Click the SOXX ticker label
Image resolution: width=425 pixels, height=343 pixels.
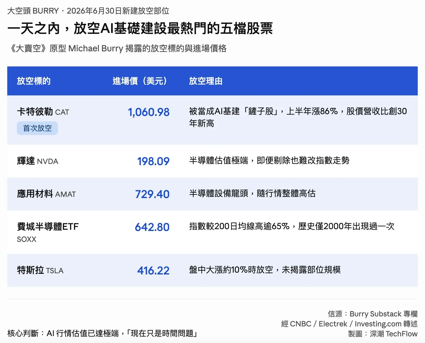point(27,239)
